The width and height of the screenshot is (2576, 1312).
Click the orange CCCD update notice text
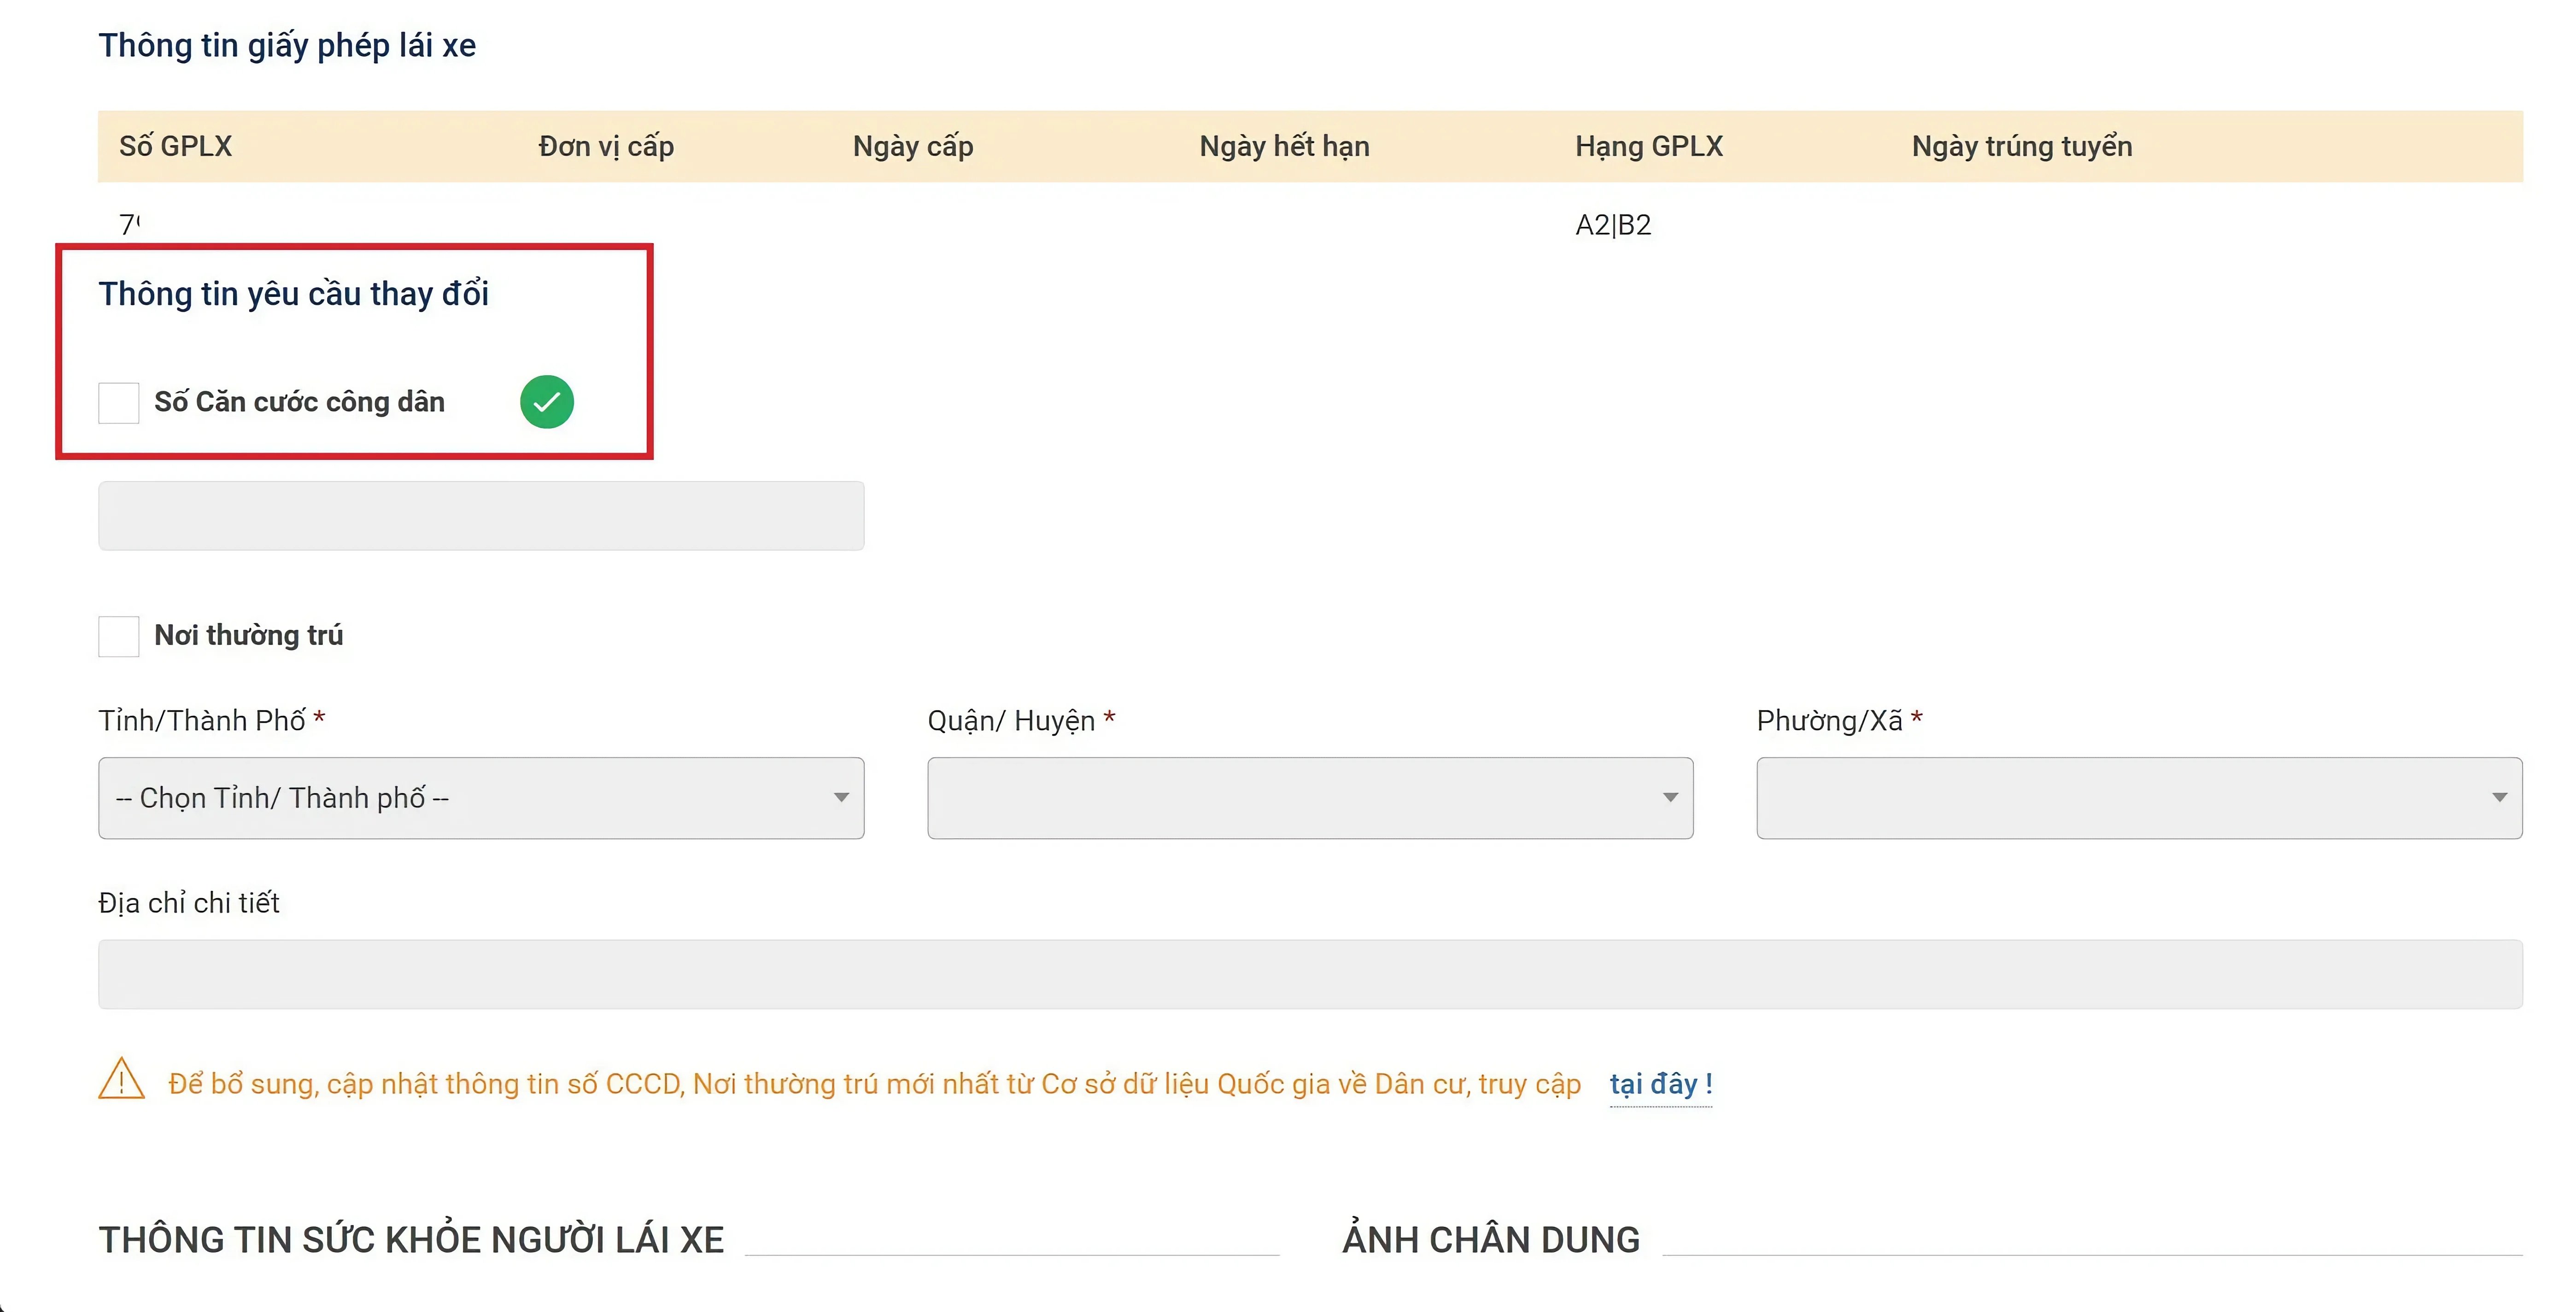(875, 1084)
